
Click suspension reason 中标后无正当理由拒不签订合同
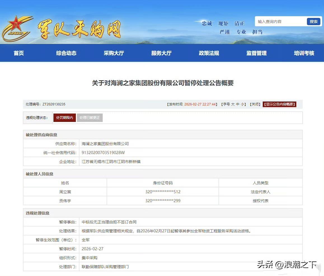click(x=109, y=222)
